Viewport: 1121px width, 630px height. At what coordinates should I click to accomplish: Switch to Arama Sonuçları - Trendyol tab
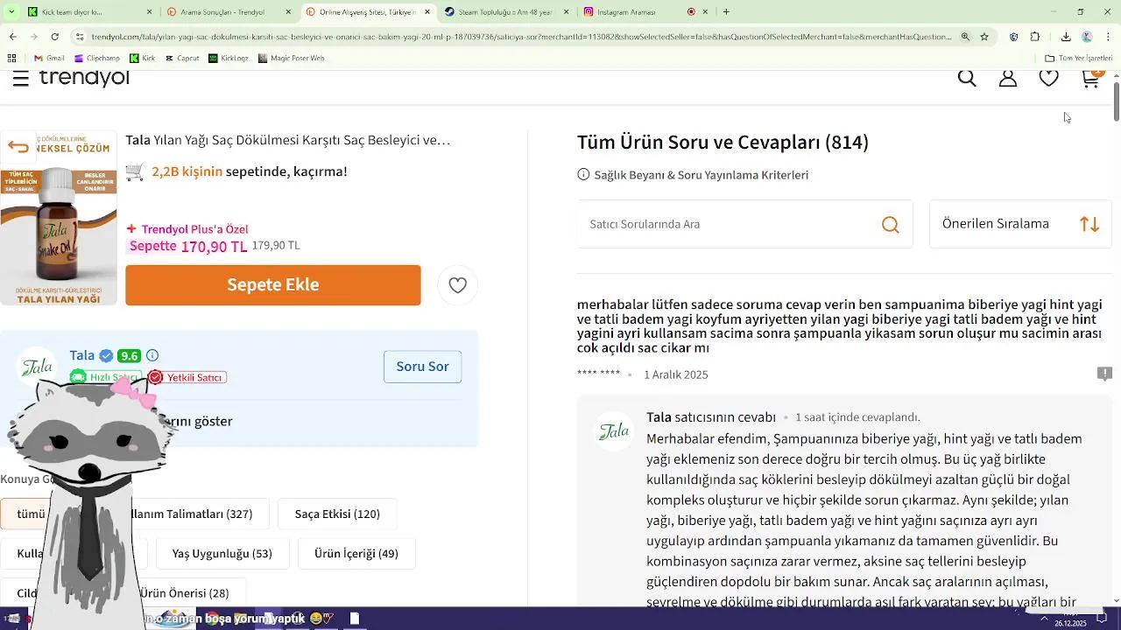click(229, 11)
